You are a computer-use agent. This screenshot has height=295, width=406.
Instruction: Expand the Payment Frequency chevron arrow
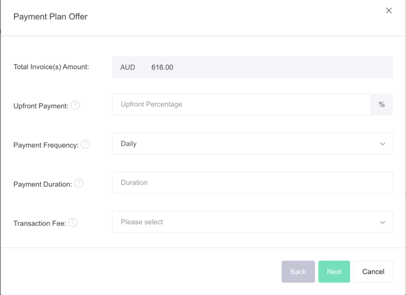pyautogui.click(x=382, y=144)
